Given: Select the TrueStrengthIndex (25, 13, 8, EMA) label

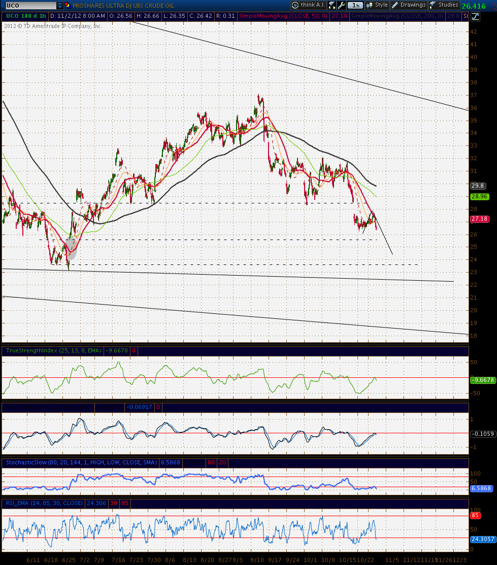Looking at the screenshot, I should [x=54, y=350].
